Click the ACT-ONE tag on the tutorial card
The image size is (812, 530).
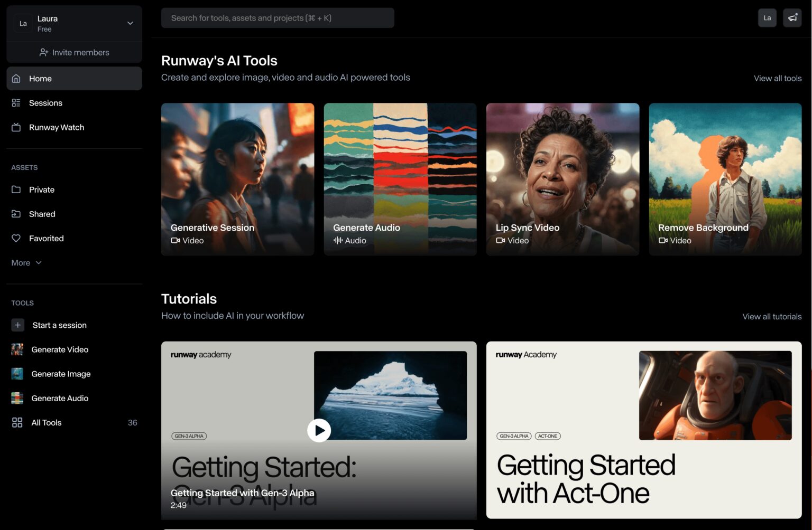pos(548,436)
